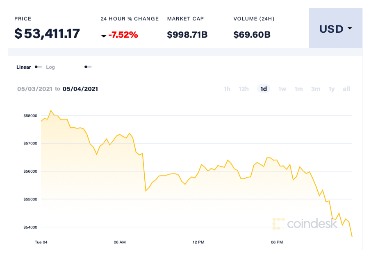The height and width of the screenshot is (275, 371).
Task: Show the 3m time range
Action: point(315,89)
